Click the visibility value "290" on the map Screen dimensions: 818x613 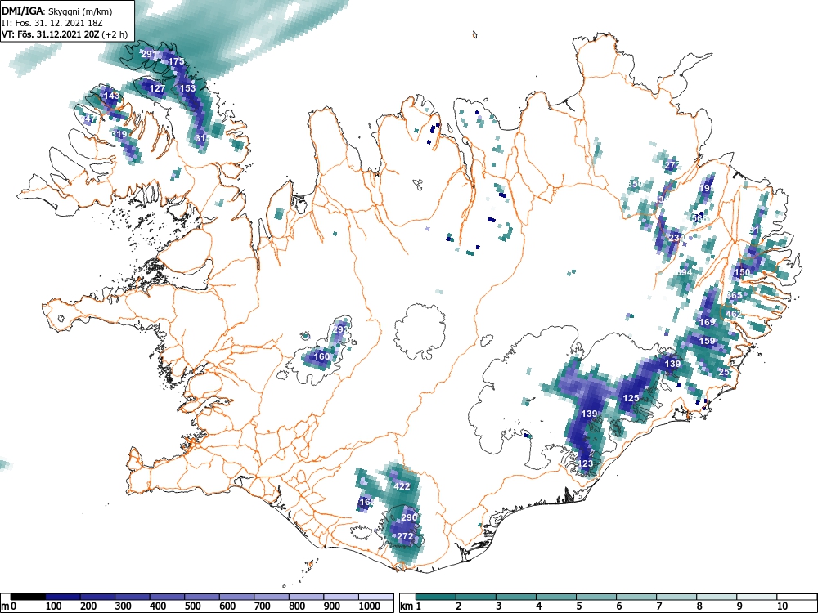click(409, 517)
